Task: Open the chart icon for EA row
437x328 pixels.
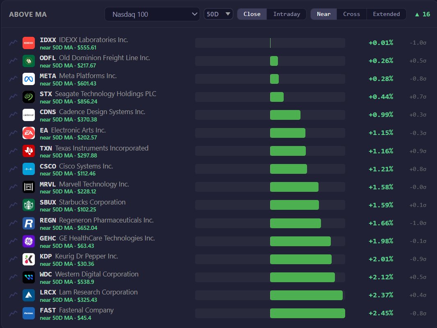Action: click(13, 133)
